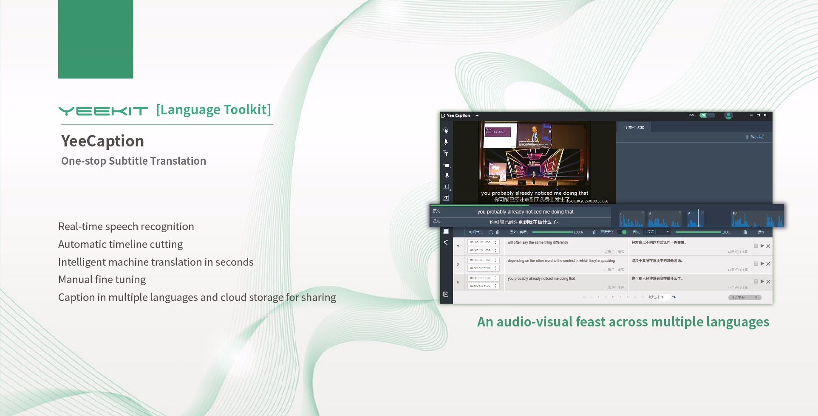
Task: Select the text size tool icon
Action: (x=446, y=153)
